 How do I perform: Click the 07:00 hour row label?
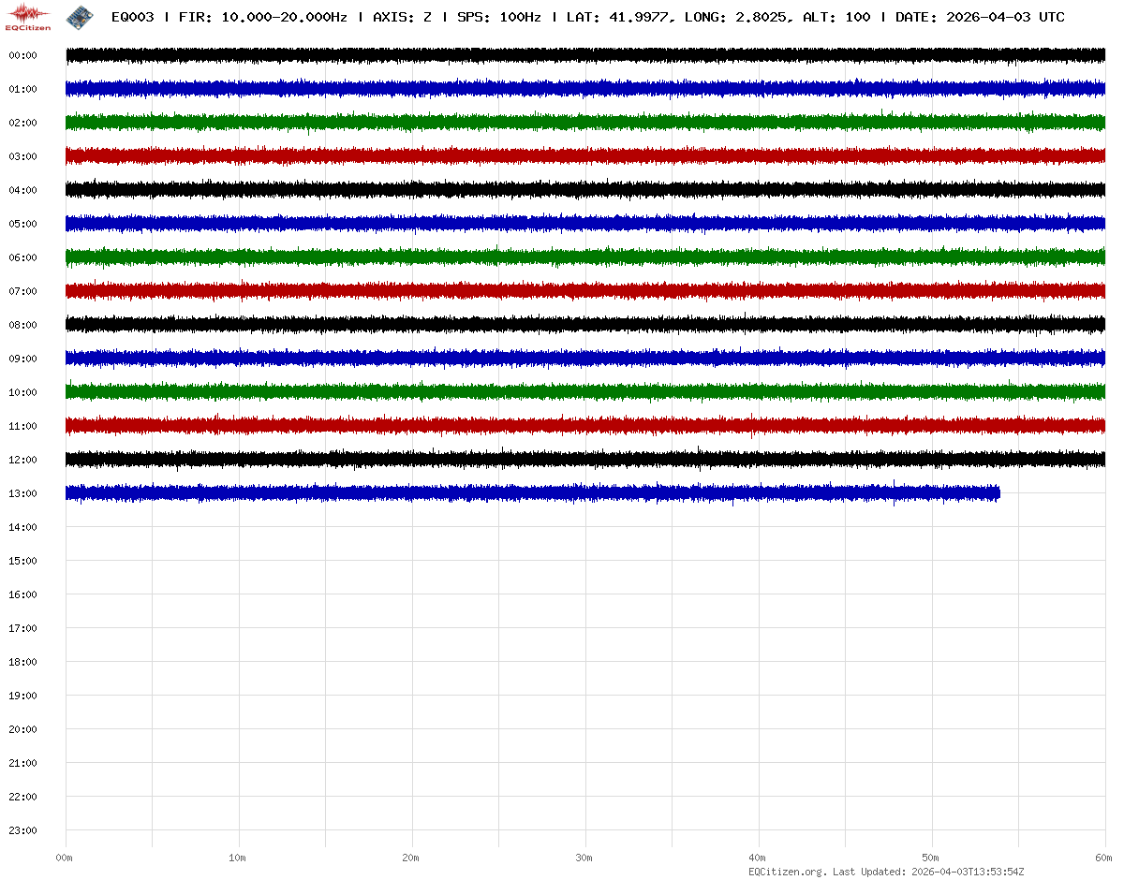click(22, 291)
